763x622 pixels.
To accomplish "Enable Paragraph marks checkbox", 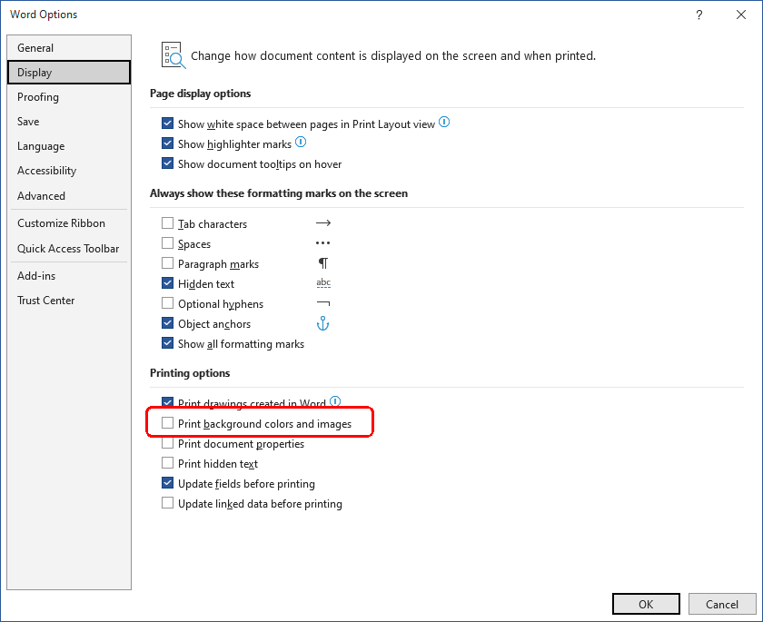I will click(x=167, y=263).
